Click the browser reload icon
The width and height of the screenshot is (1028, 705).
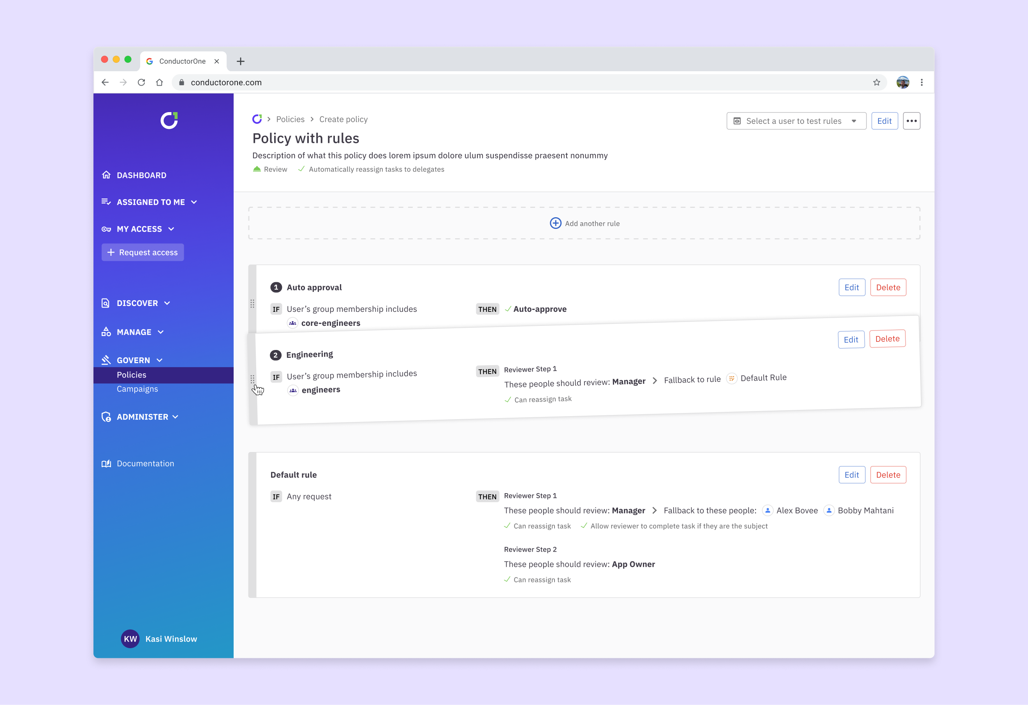[x=142, y=82]
